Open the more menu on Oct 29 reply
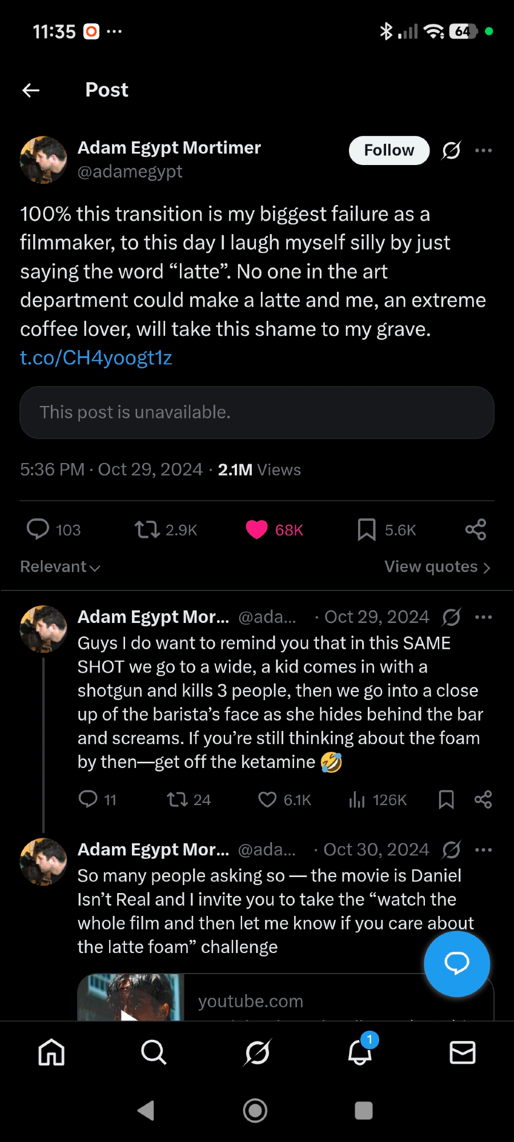This screenshot has width=514, height=1142. point(483,617)
